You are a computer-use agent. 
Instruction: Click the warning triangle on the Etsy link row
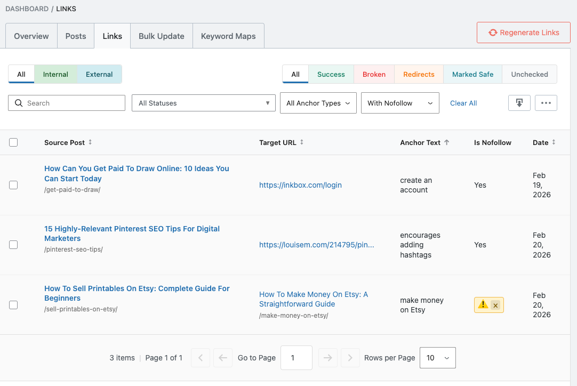483,304
